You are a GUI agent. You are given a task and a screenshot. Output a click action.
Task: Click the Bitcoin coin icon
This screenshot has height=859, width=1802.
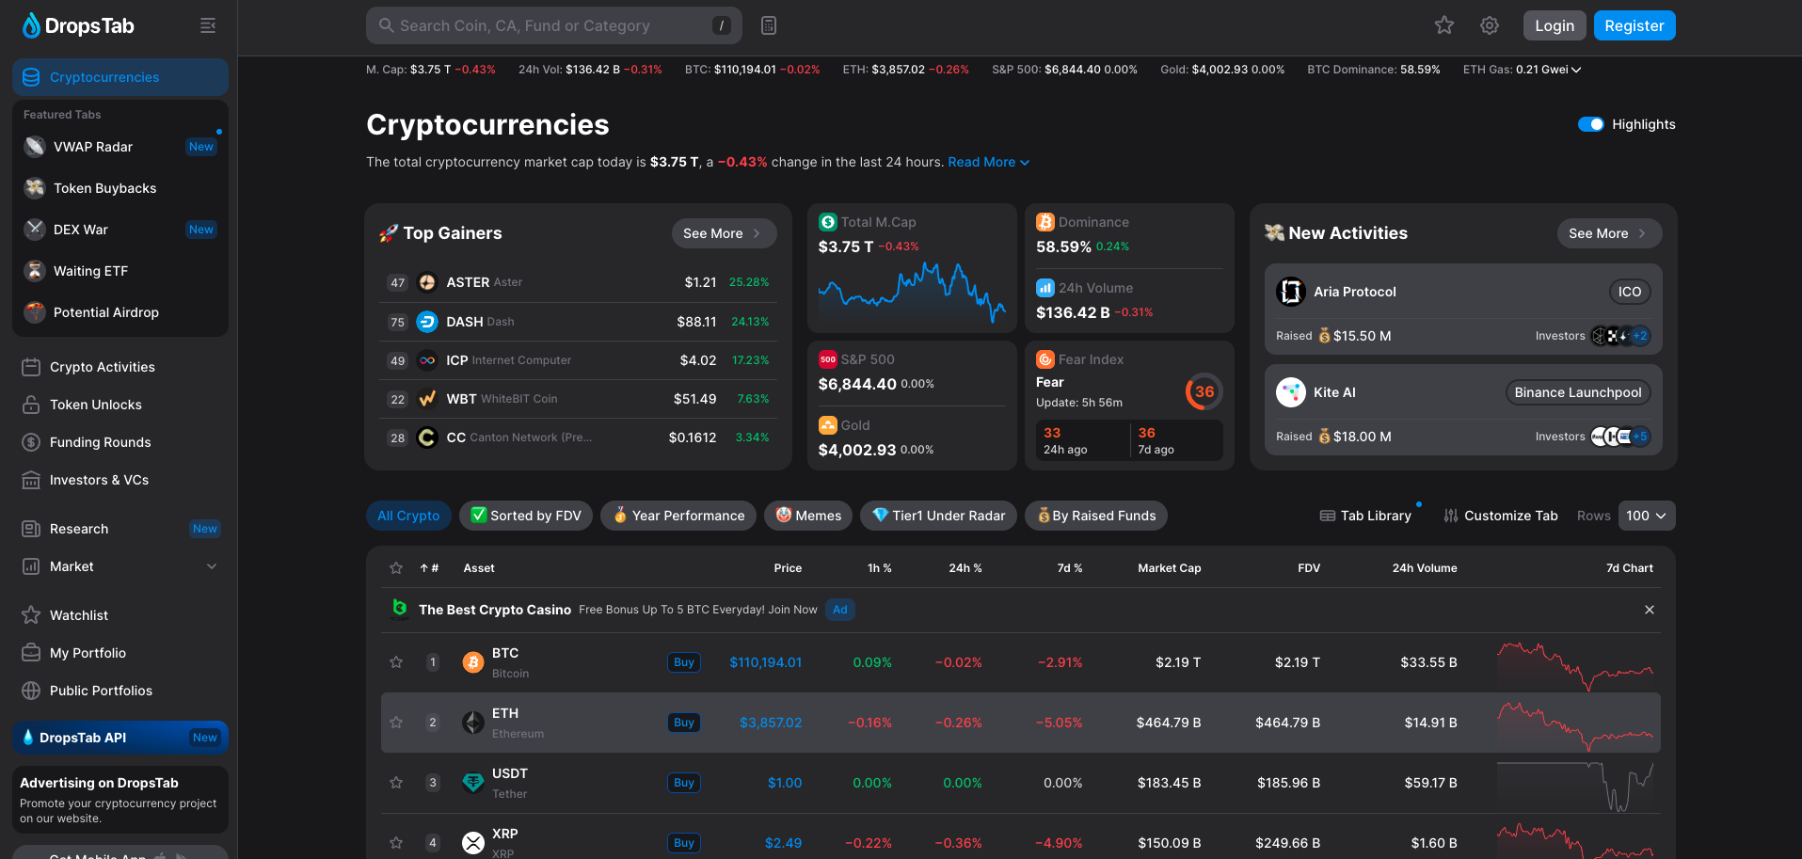tap(473, 663)
